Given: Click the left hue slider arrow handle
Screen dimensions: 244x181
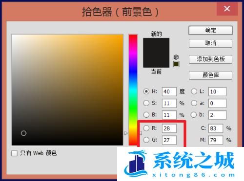Looking at the screenshot, I should [126, 133].
